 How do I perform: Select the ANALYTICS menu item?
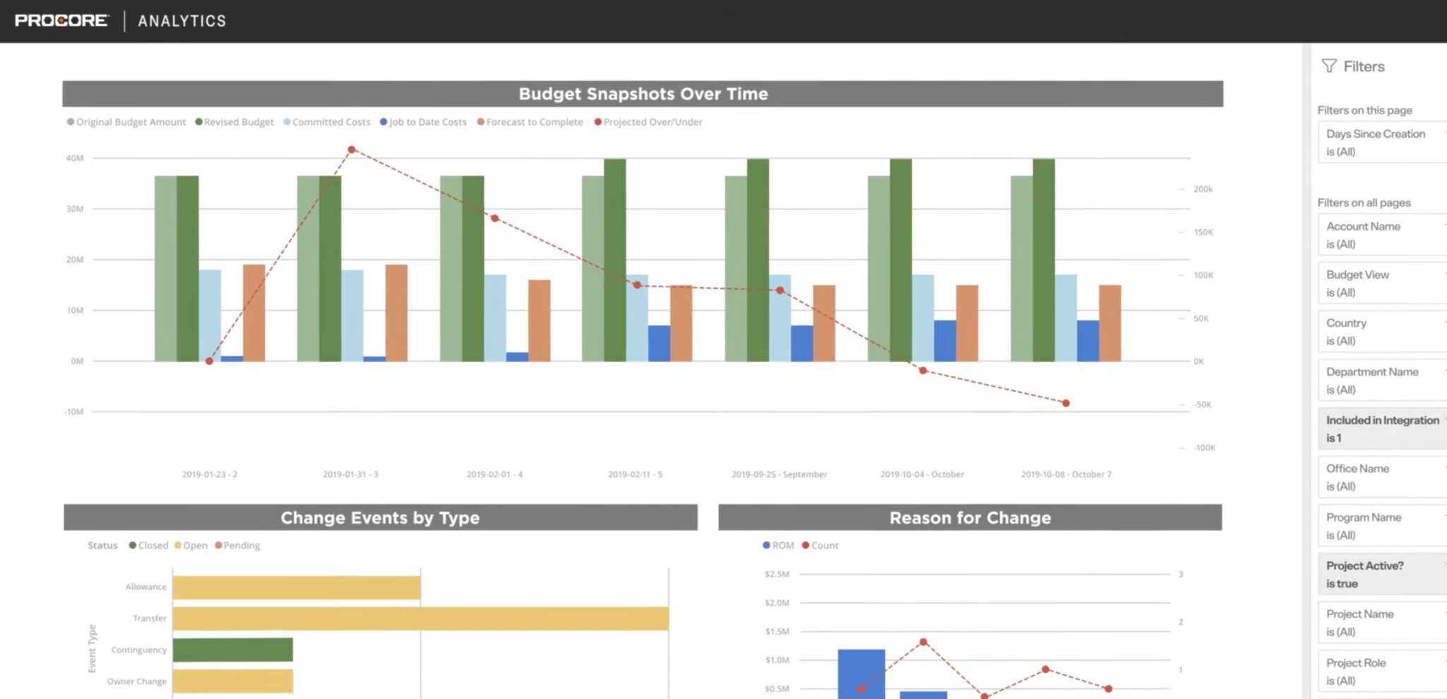point(179,20)
